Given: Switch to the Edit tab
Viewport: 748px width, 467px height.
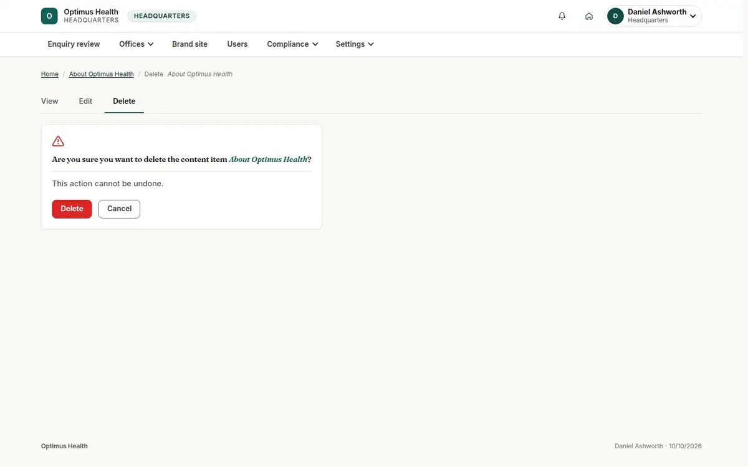Looking at the screenshot, I should pos(85,101).
